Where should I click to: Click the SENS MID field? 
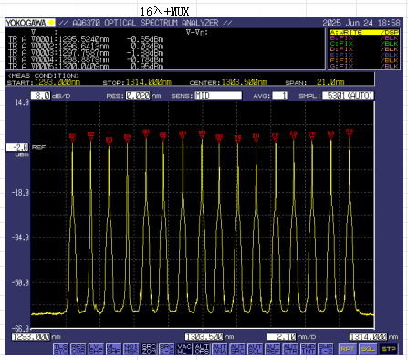point(218,96)
